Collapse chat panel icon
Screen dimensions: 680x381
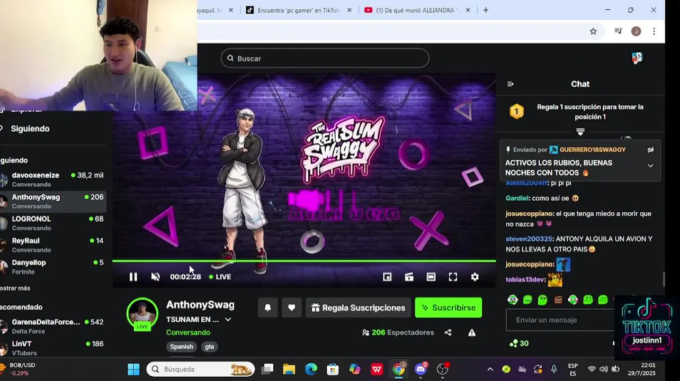pyautogui.click(x=511, y=84)
